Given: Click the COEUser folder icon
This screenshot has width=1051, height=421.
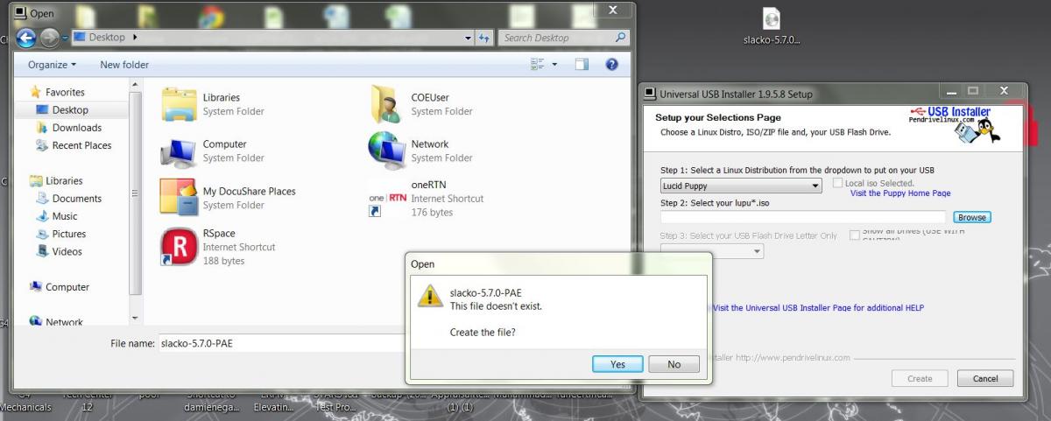Looking at the screenshot, I should [x=386, y=104].
